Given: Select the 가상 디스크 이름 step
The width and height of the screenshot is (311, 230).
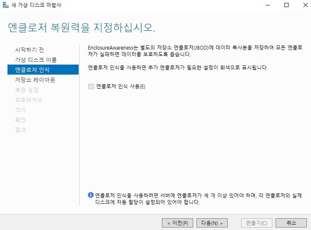Looking at the screenshot, I should point(36,60).
